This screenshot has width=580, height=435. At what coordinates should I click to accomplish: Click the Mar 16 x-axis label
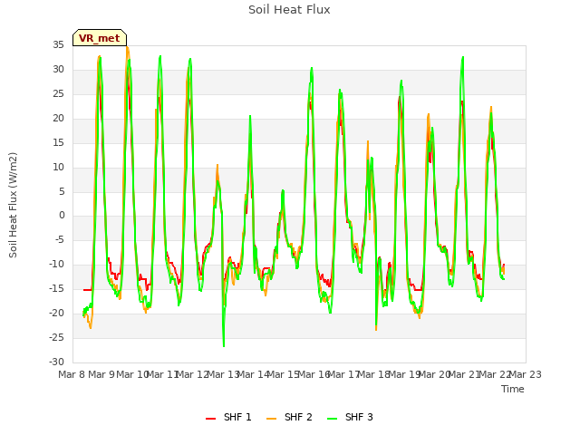click(314, 374)
